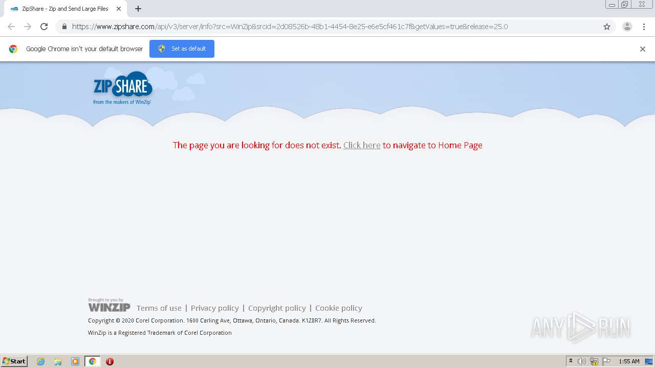Select the ZipShare - Zip and Send Large Files tab
Viewport: 655px width, 368px height.
[65, 9]
